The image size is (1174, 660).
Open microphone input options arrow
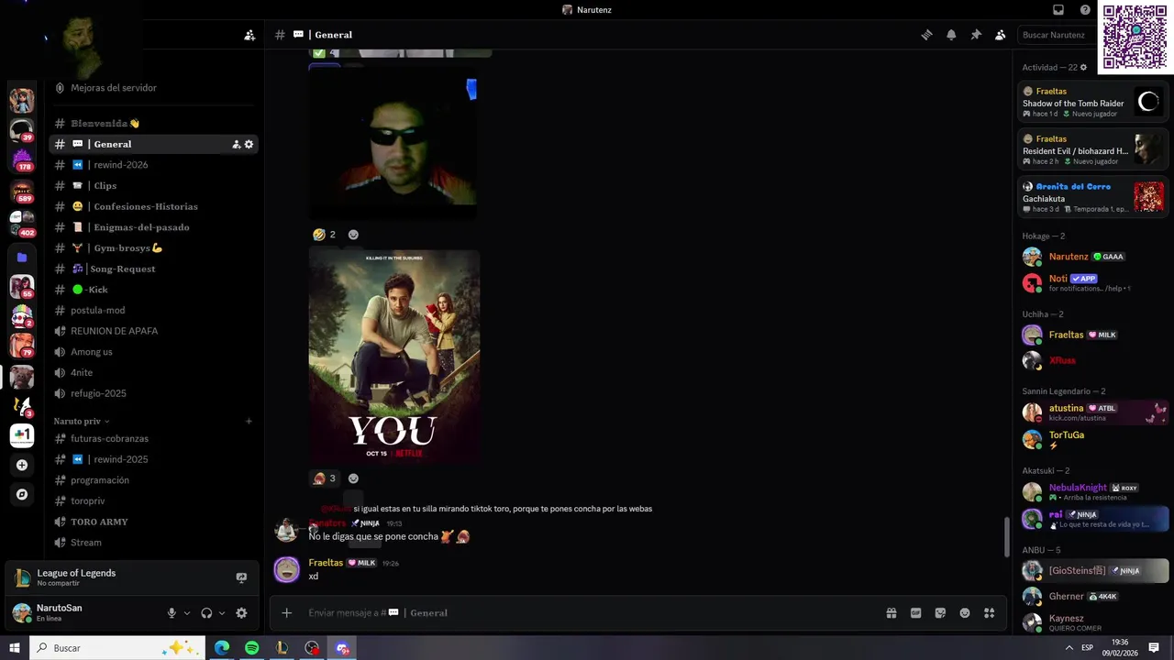pos(187,613)
